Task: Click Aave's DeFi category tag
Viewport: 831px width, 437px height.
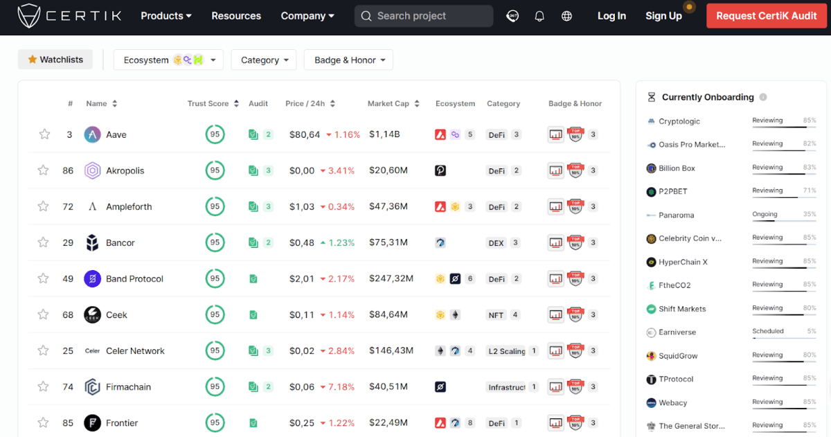Action: (497, 135)
